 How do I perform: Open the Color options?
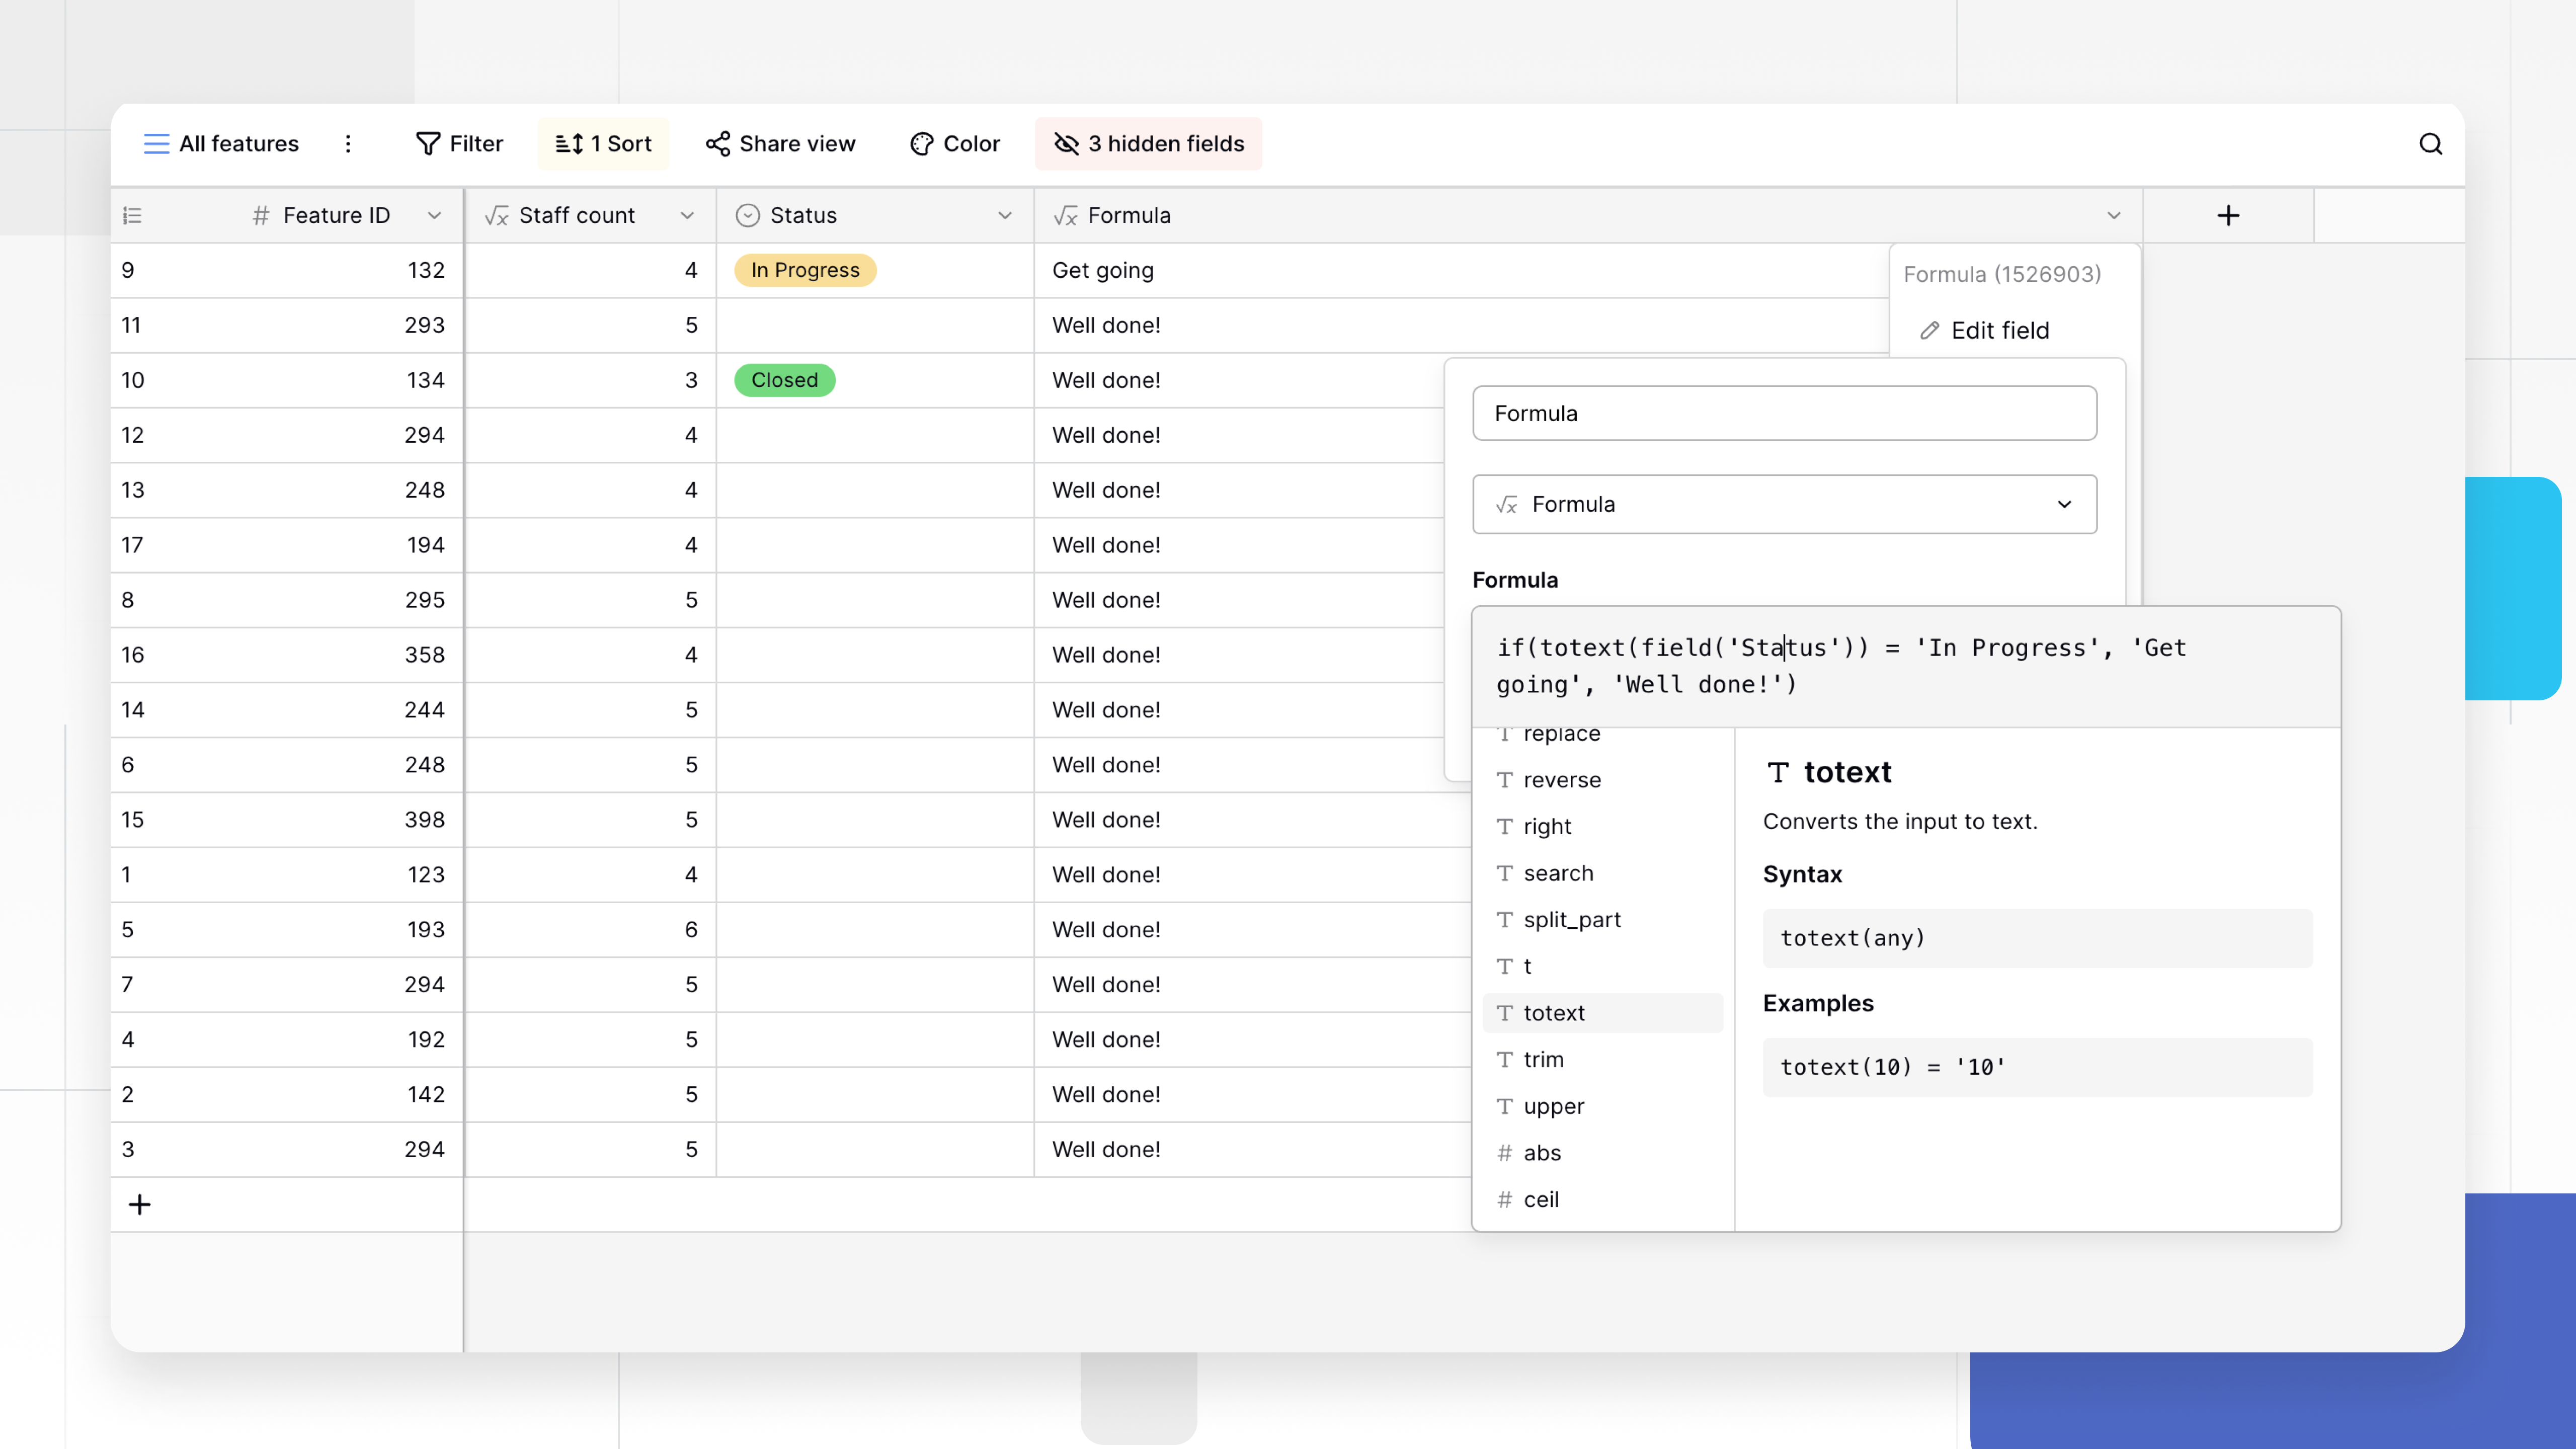[x=955, y=143]
